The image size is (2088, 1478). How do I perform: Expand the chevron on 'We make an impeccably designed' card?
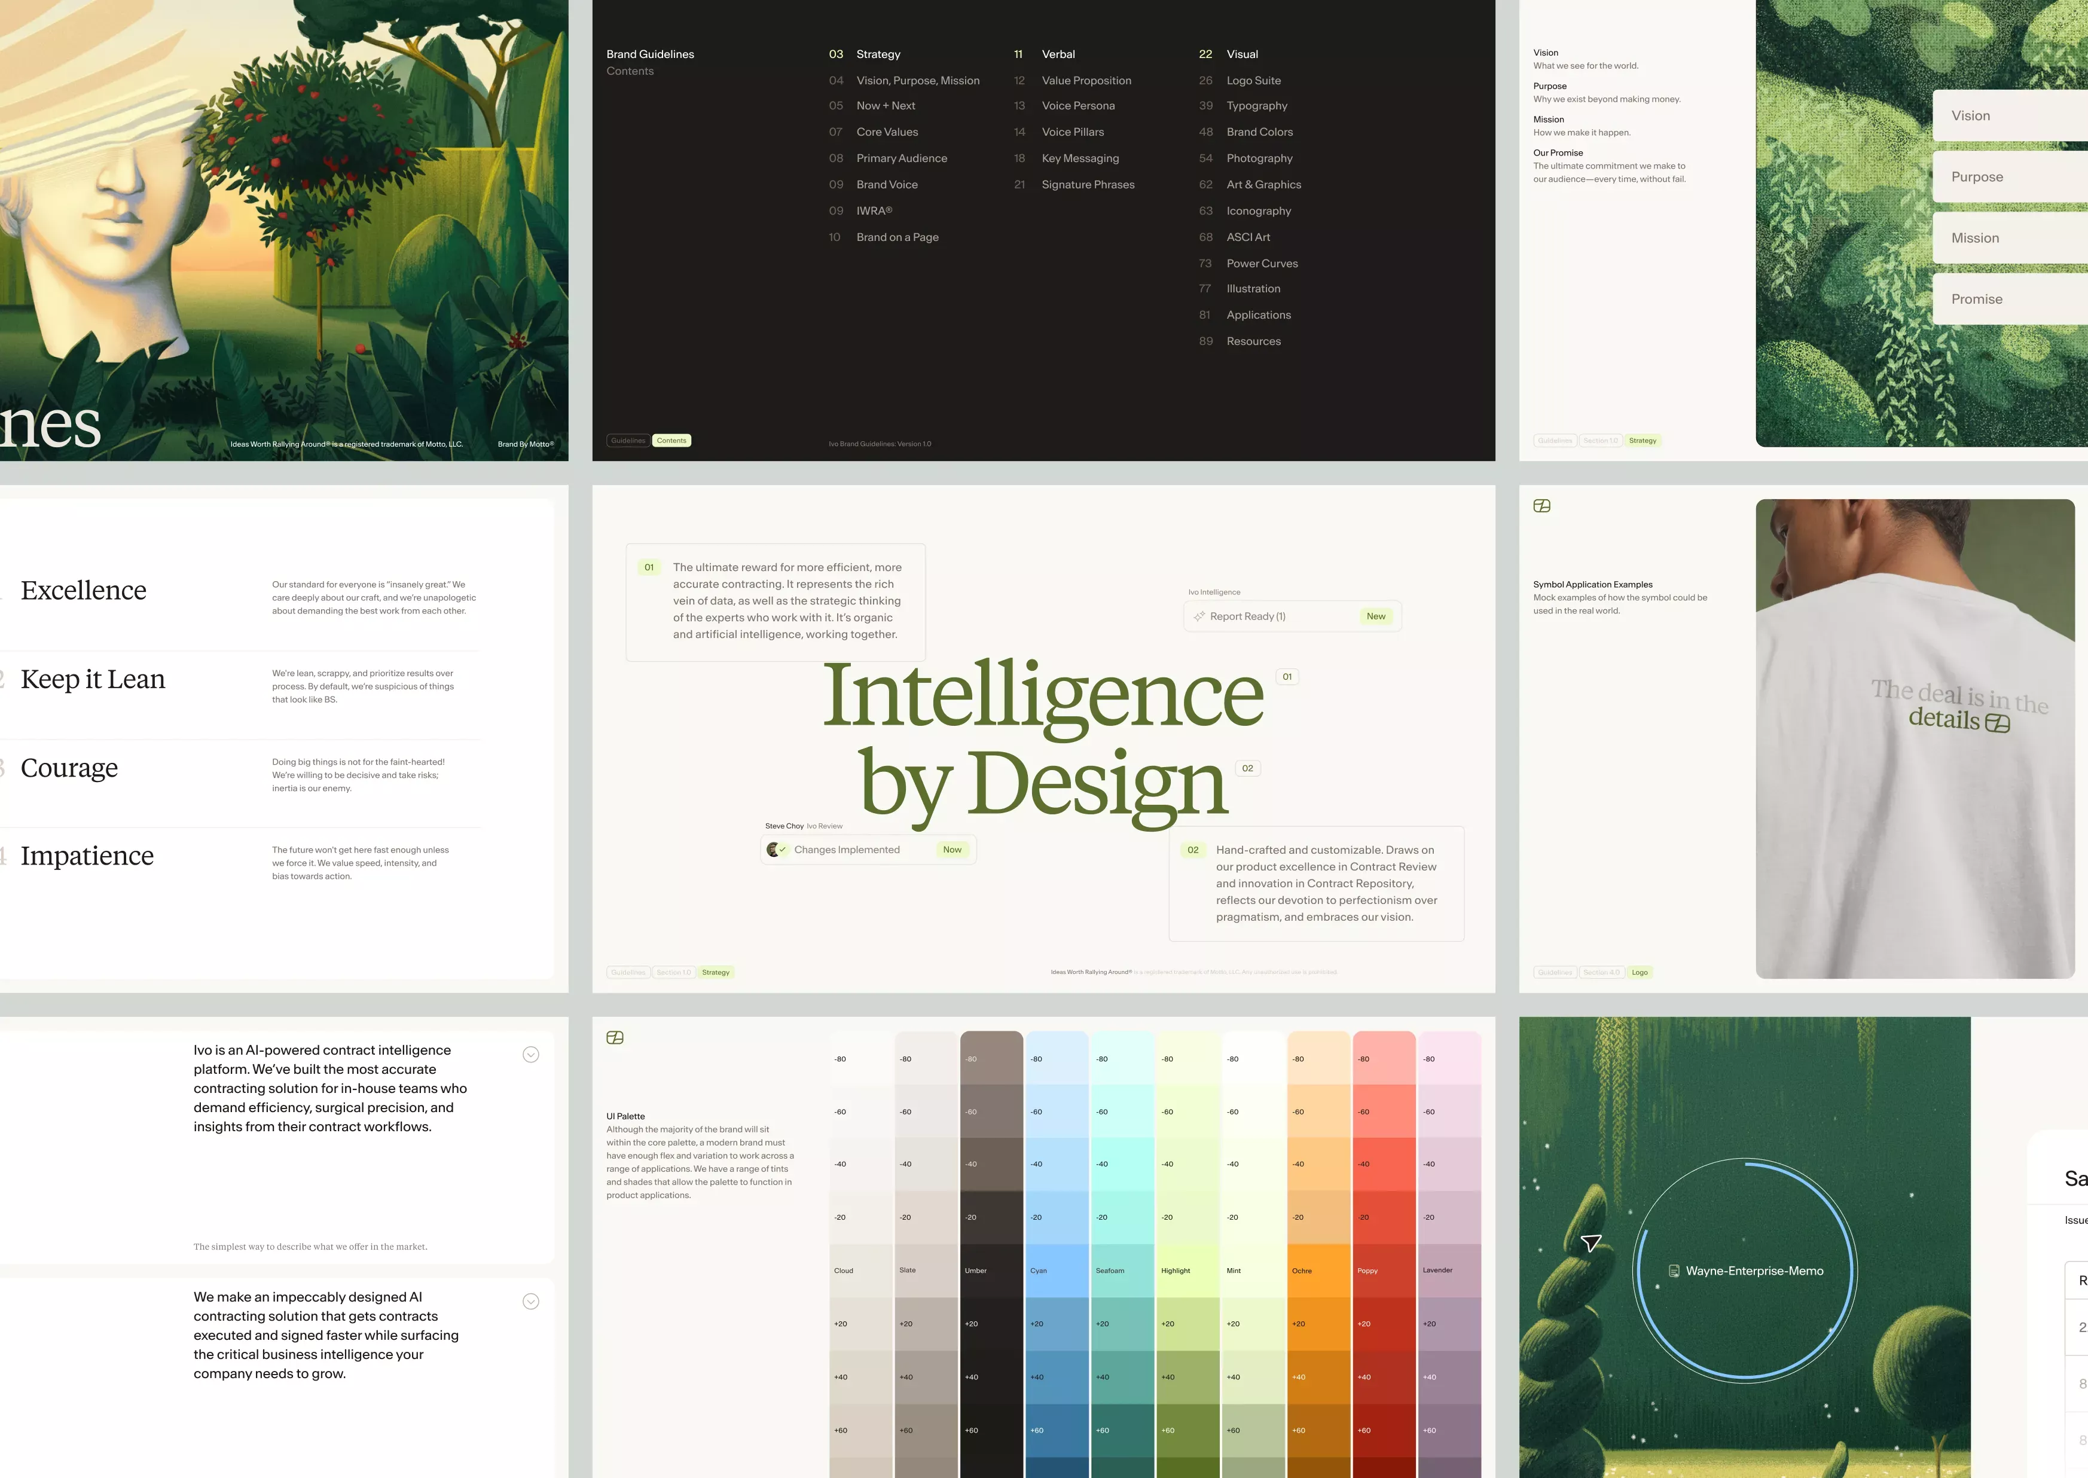point(530,1302)
